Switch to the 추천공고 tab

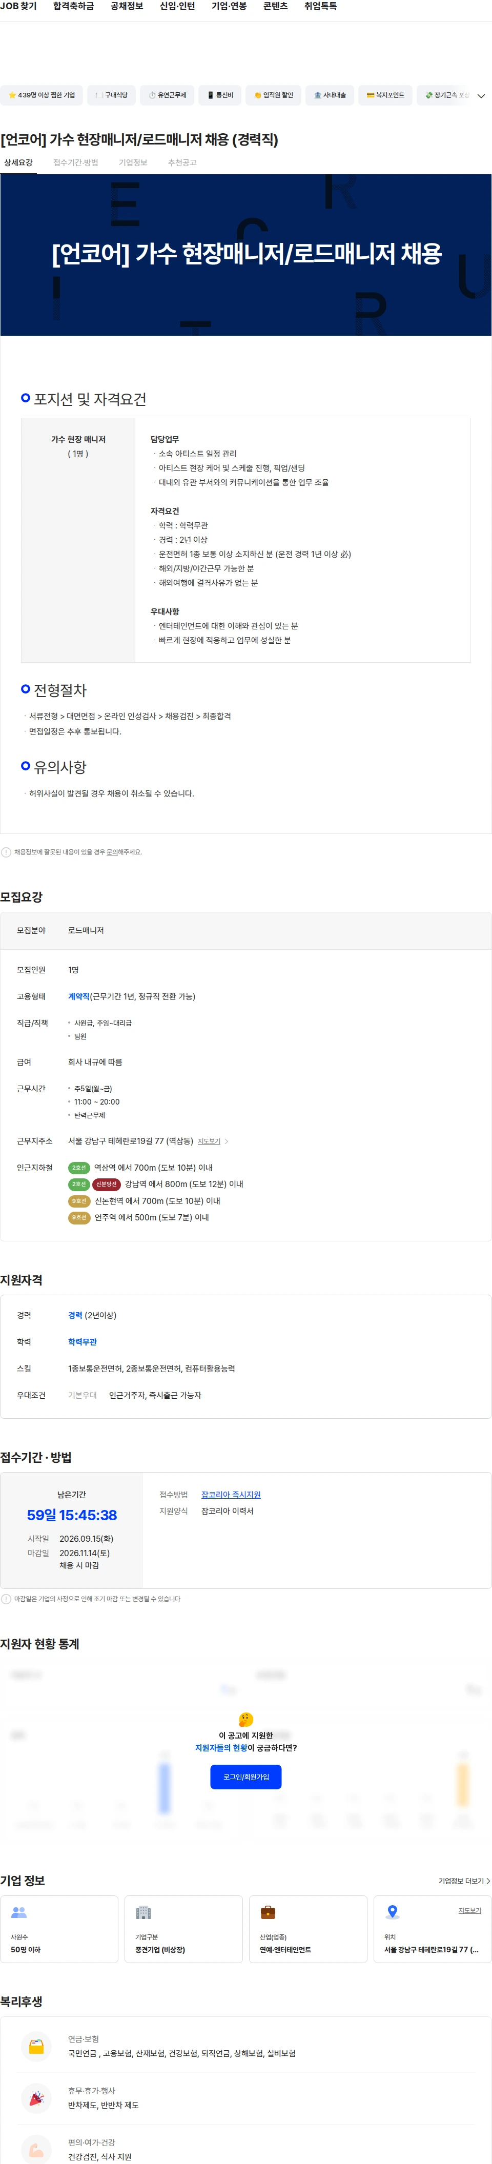(182, 163)
